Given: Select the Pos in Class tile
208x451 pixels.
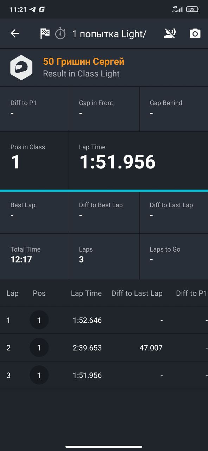Looking at the screenshot, I should coord(34,160).
